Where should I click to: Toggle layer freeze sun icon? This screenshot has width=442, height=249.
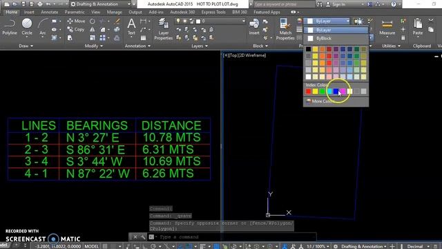[x=184, y=21]
